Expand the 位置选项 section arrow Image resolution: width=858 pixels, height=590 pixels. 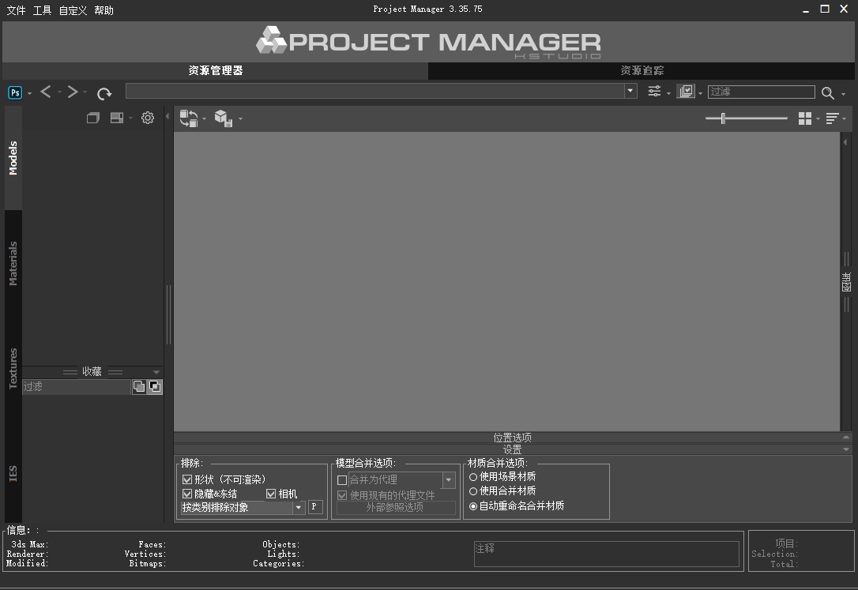[x=846, y=438]
